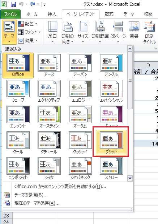The height and width of the screenshot is (224, 158).
Task: Click the theme gallery scrollbar thumb
Action: coord(130,81)
